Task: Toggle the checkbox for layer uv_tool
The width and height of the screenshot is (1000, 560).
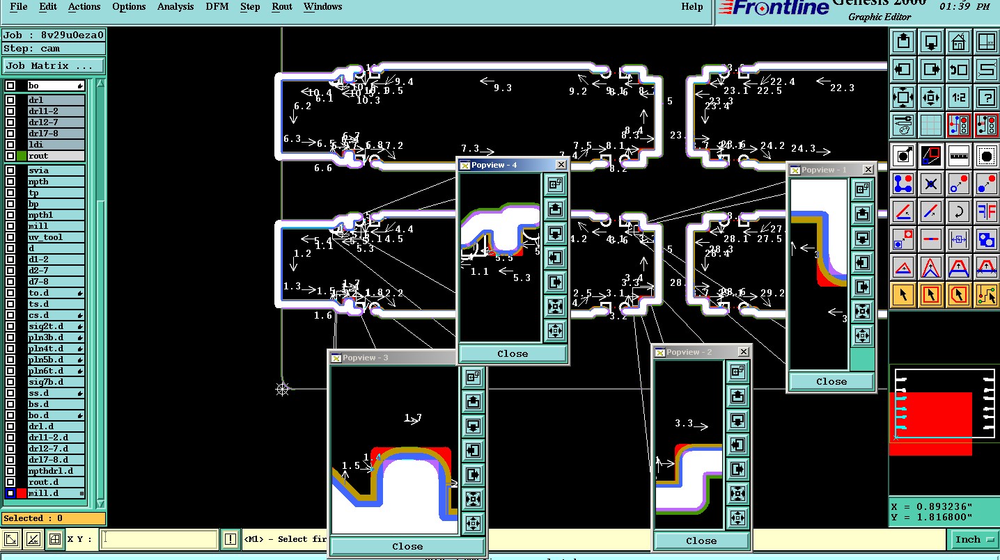Action: tap(10, 237)
